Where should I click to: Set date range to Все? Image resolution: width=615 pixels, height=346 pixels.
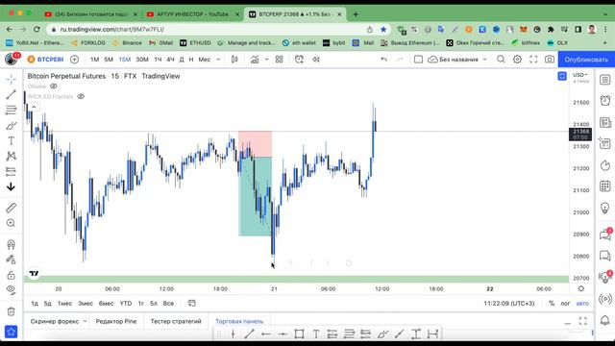tap(168, 304)
